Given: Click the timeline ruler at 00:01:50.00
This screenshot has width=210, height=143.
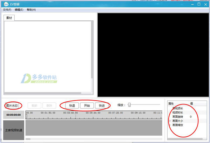Looking at the screenshot, I should (48, 113).
